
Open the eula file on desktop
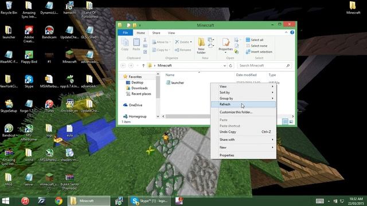coord(69,130)
